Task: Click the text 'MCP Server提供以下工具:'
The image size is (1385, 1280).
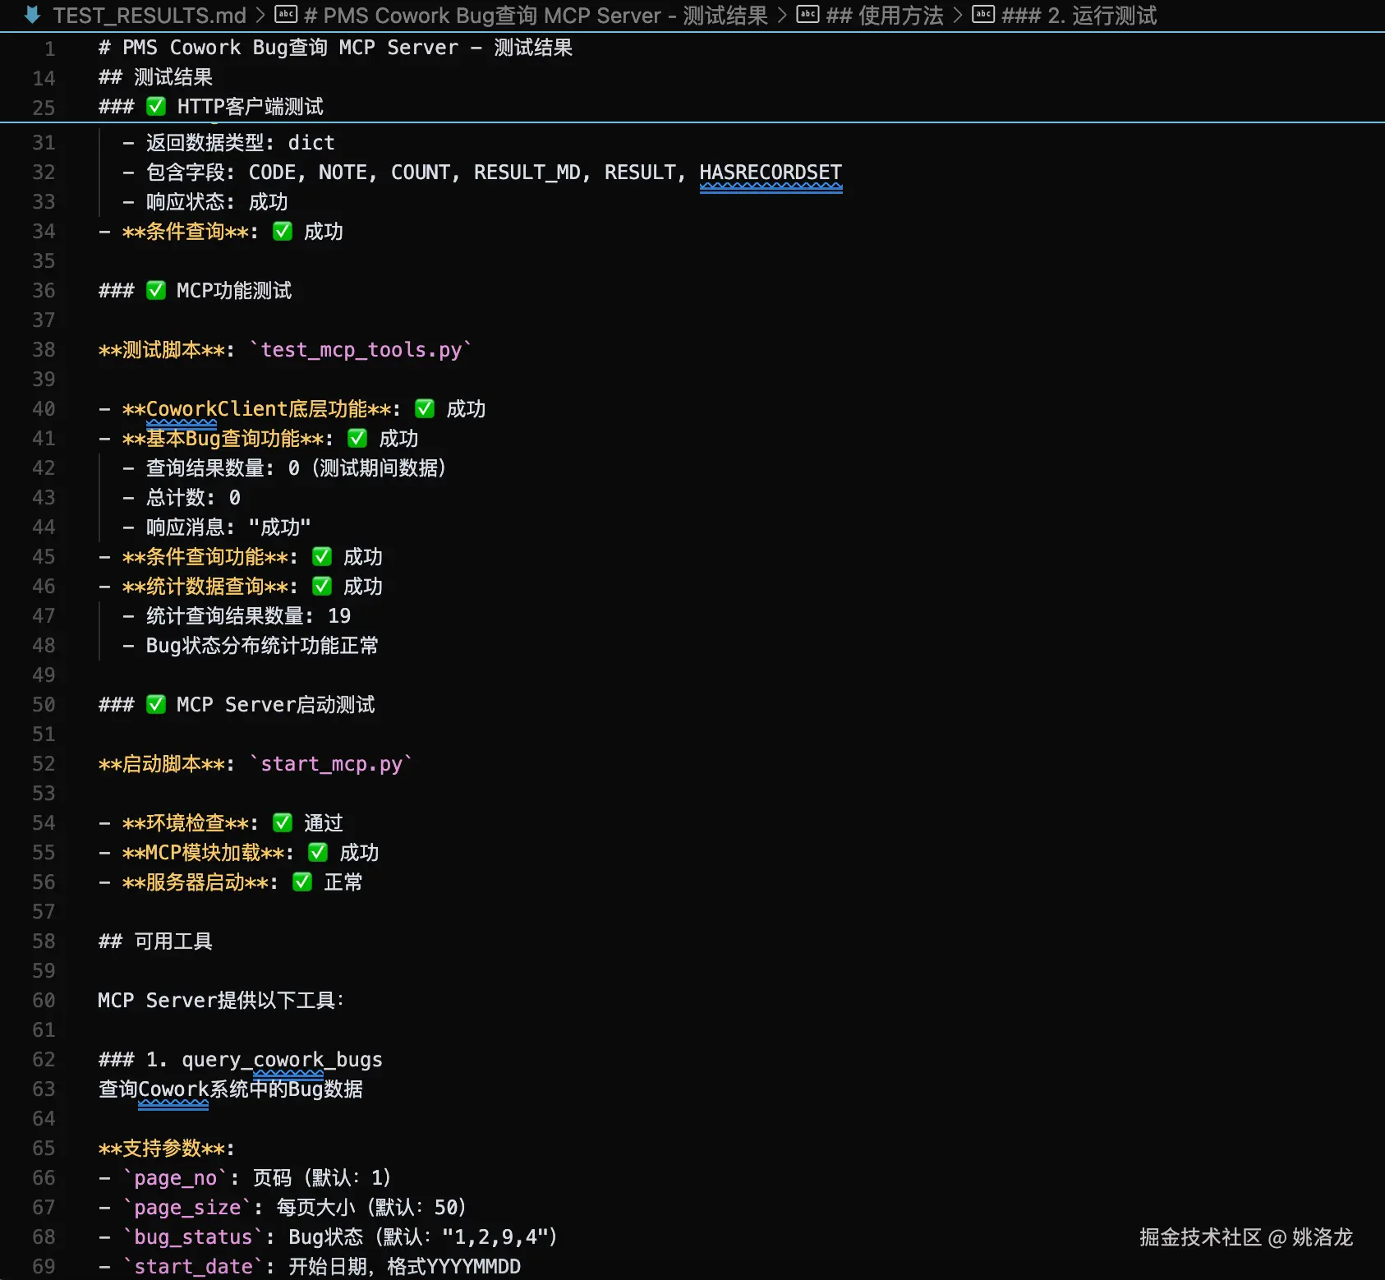Action: point(221,1001)
